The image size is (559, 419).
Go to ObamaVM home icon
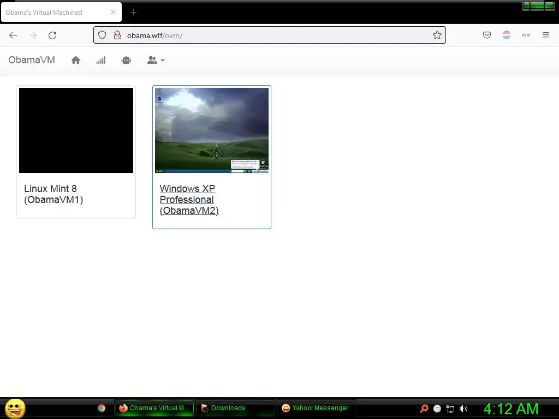(75, 60)
